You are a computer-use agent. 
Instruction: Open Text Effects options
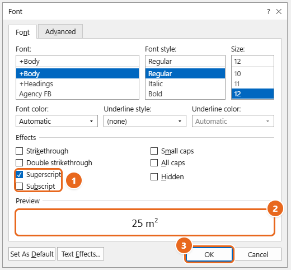click(81, 254)
